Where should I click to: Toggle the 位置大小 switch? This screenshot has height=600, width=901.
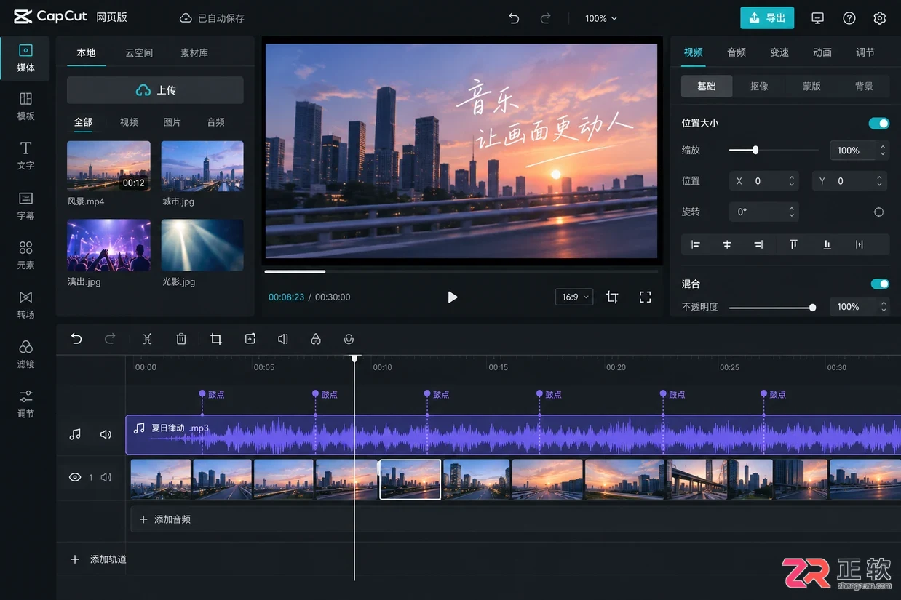point(879,124)
